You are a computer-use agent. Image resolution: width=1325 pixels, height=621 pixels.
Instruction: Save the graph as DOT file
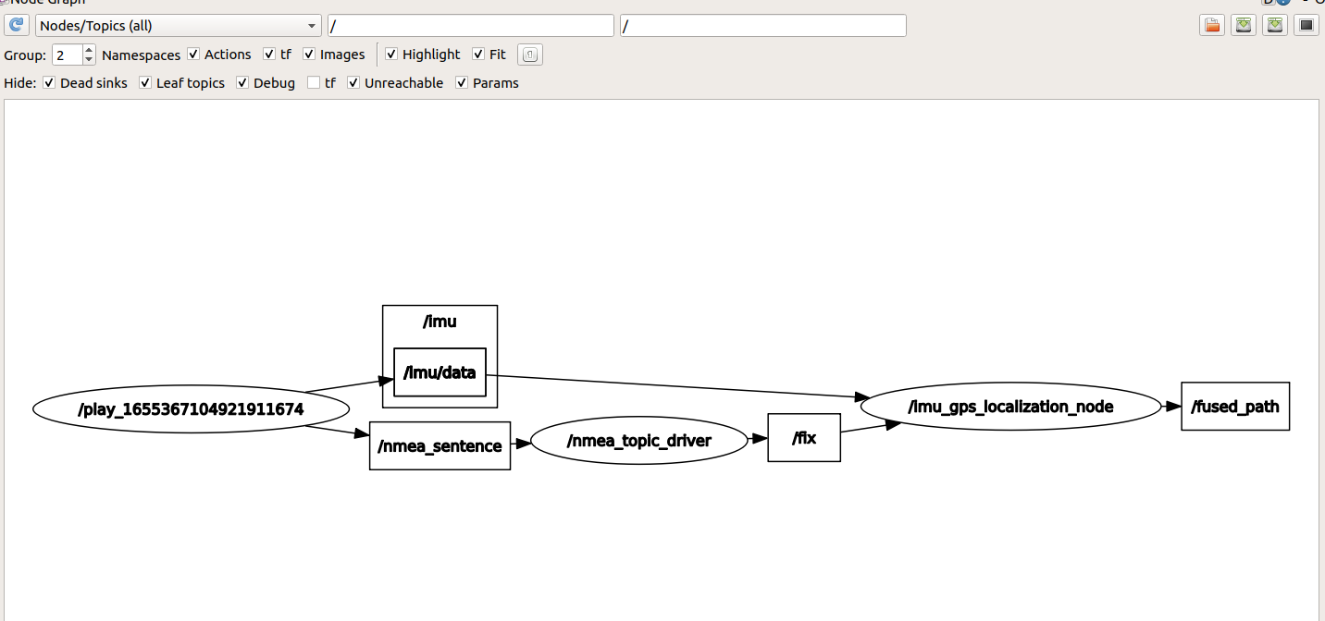(x=1244, y=26)
